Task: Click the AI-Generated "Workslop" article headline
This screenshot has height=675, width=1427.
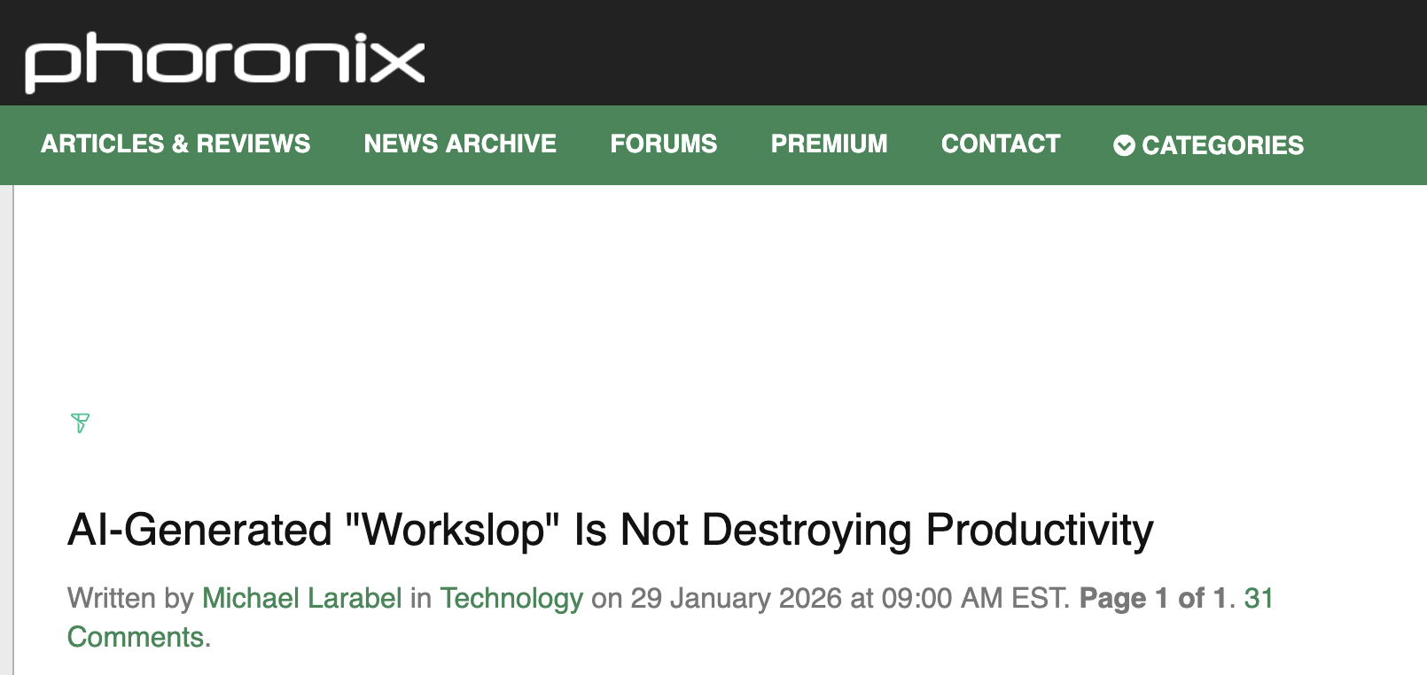Action: click(x=611, y=530)
